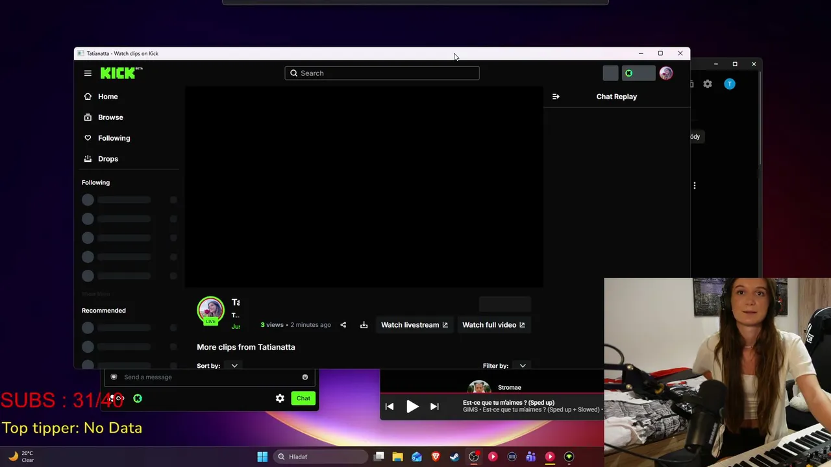Expand the Sort by dropdown

[234, 366]
